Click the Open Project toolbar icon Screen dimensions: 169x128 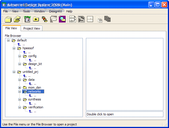17,19
